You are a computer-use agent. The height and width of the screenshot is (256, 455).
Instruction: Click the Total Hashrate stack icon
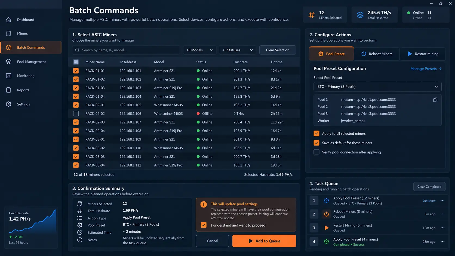tap(360, 15)
